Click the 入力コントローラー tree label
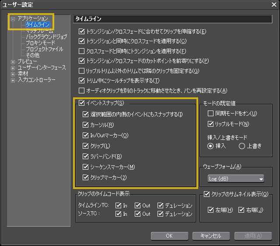280x246 pixels. [36, 80]
